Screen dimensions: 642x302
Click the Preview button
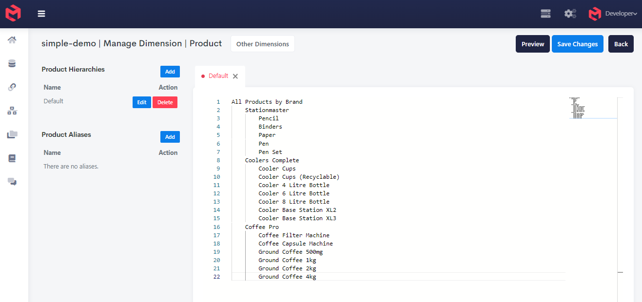click(x=532, y=44)
